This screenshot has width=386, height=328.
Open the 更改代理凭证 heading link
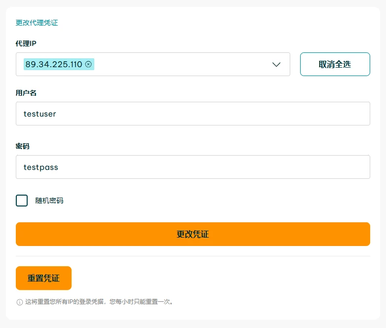[37, 23]
